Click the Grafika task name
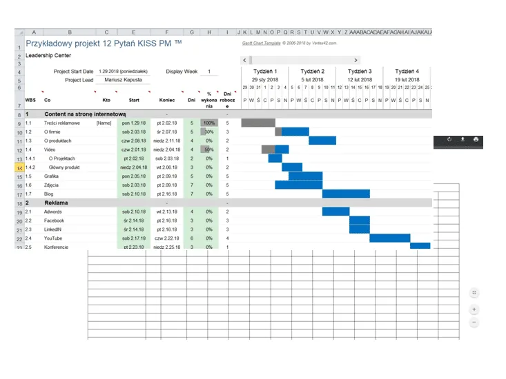506x379 pixels. (51, 176)
